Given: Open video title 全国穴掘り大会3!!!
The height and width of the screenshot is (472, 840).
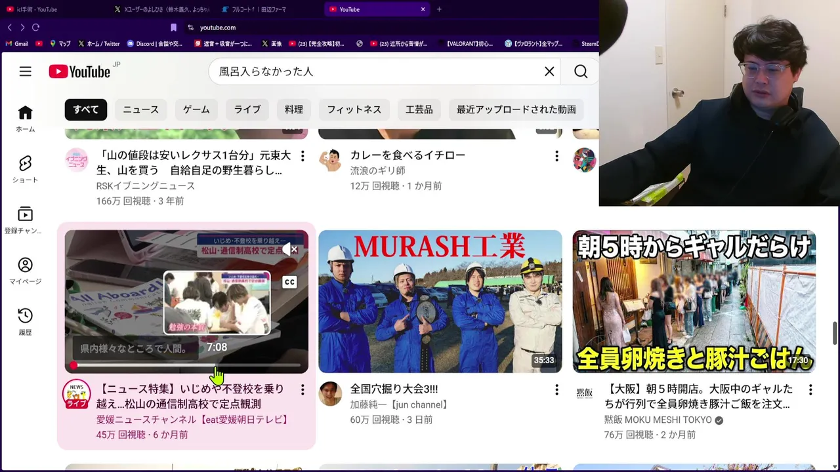Looking at the screenshot, I should coord(394,389).
